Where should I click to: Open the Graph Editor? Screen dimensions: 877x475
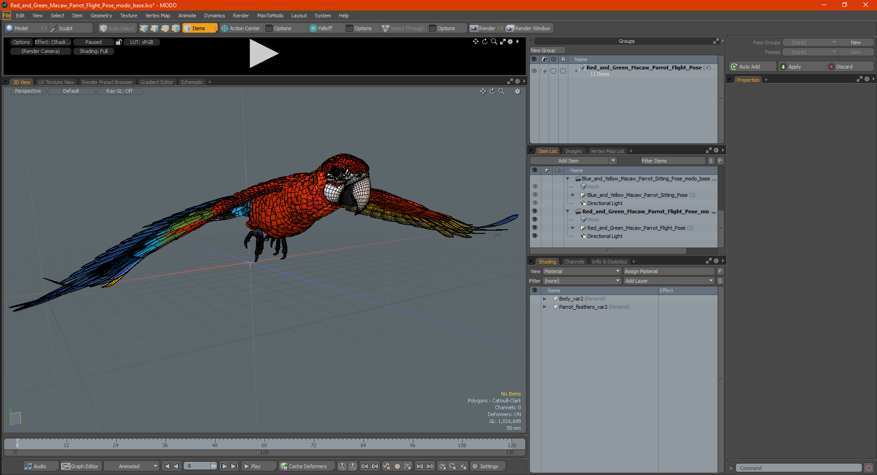coord(80,466)
